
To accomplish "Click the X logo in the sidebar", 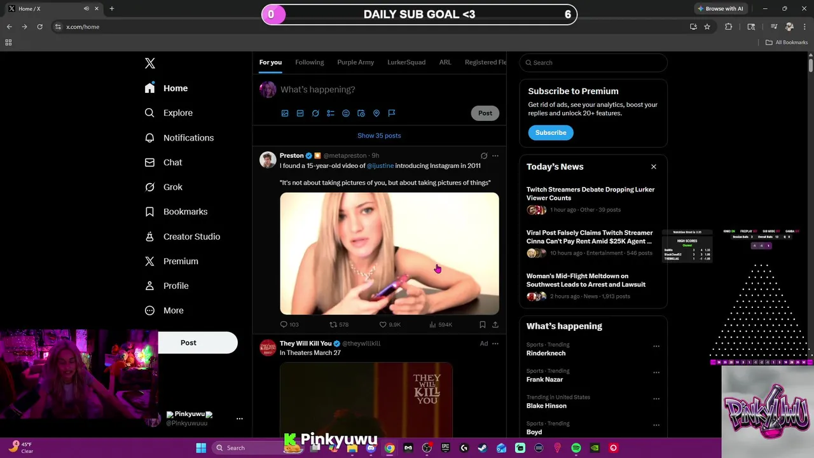I will pyautogui.click(x=149, y=63).
